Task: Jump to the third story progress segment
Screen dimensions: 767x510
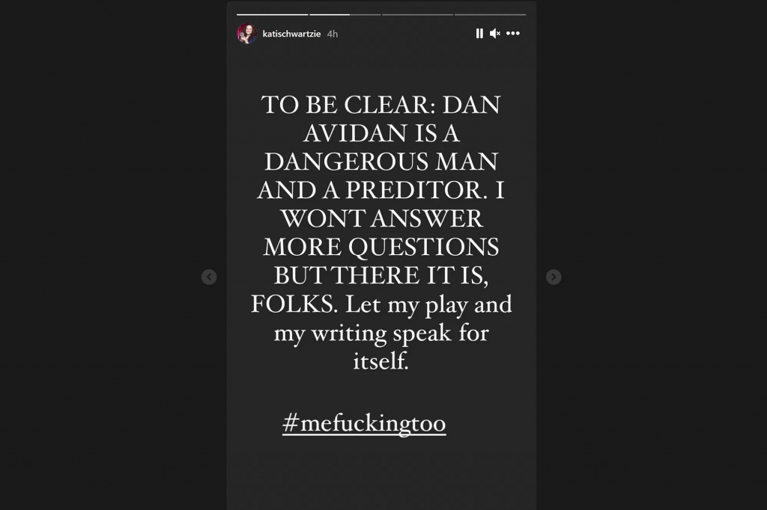Action: (417, 15)
